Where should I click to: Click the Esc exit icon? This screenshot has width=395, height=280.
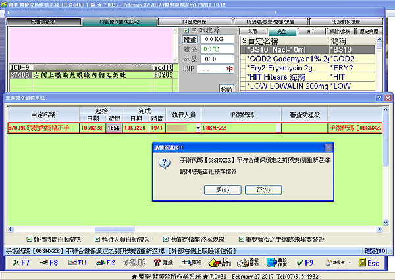pos(367,262)
